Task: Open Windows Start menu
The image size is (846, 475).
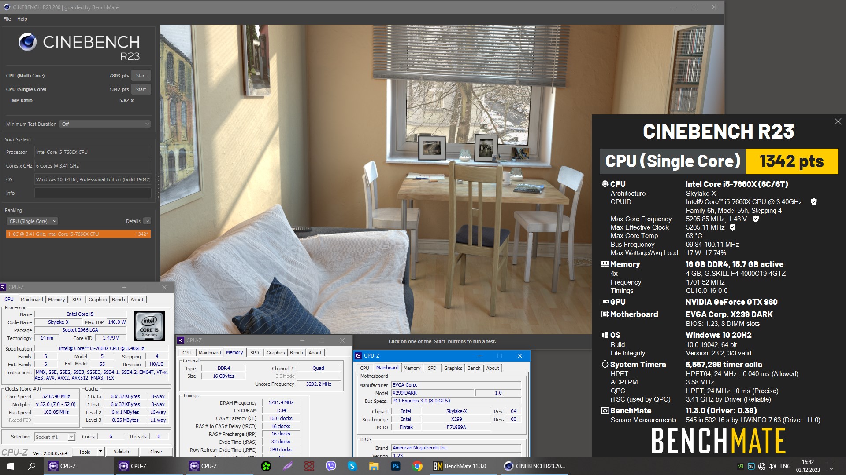Action: point(11,466)
